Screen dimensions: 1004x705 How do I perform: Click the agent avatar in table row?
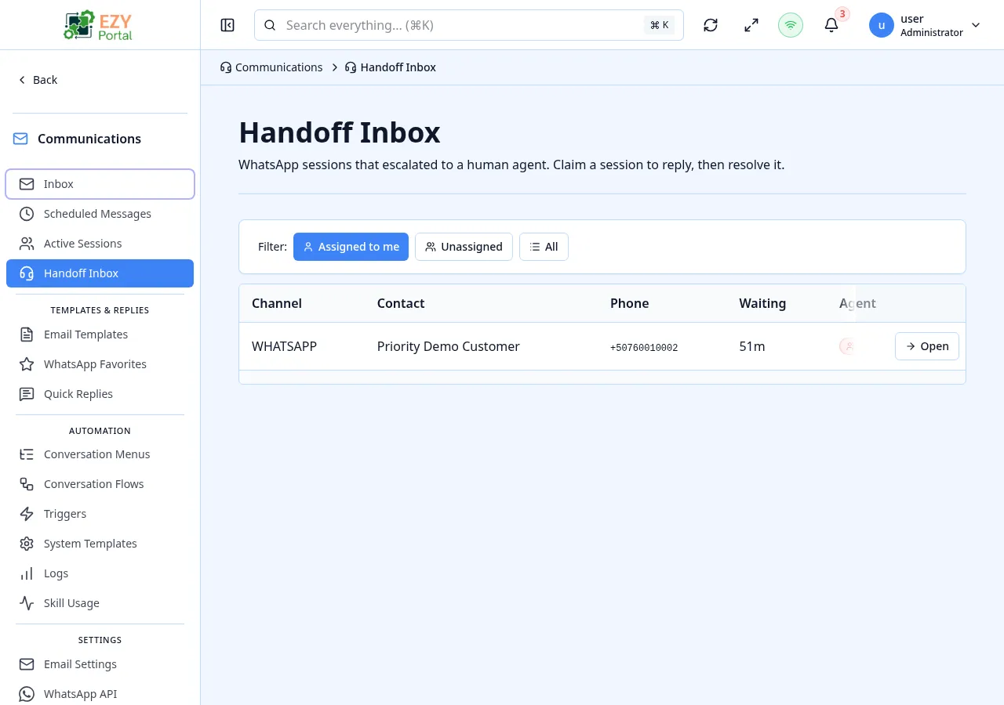(847, 346)
